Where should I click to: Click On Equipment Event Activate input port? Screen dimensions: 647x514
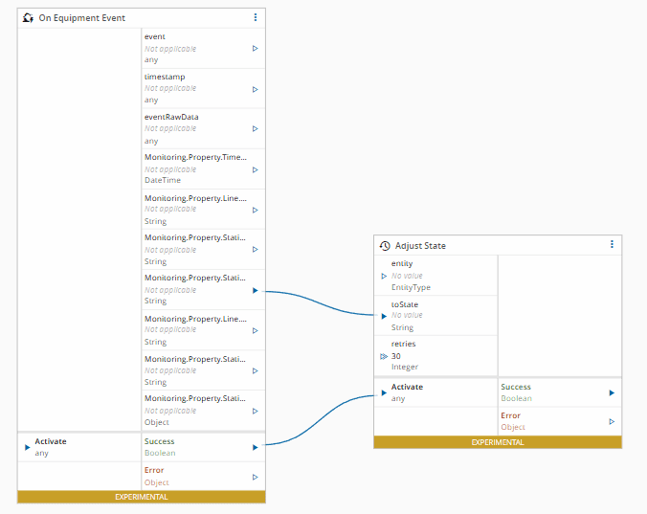pyautogui.click(x=27, y=447)
